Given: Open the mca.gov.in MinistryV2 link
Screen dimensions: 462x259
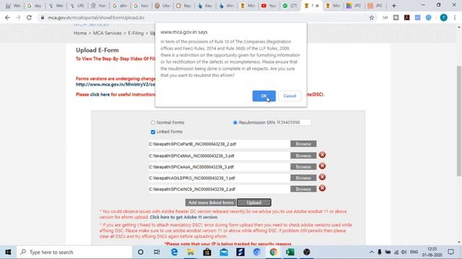Looking at the screenshot, I should click(115, 85).
